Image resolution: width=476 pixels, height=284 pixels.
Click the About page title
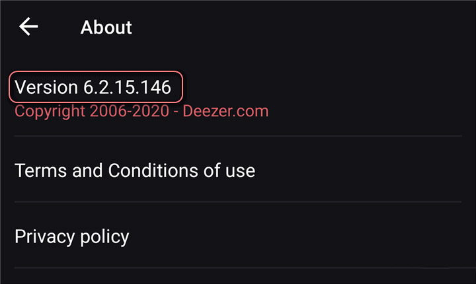pos(106,27)
